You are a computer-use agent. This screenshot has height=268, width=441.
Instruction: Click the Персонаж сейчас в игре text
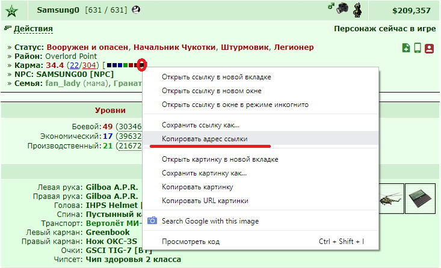(385, 29)
